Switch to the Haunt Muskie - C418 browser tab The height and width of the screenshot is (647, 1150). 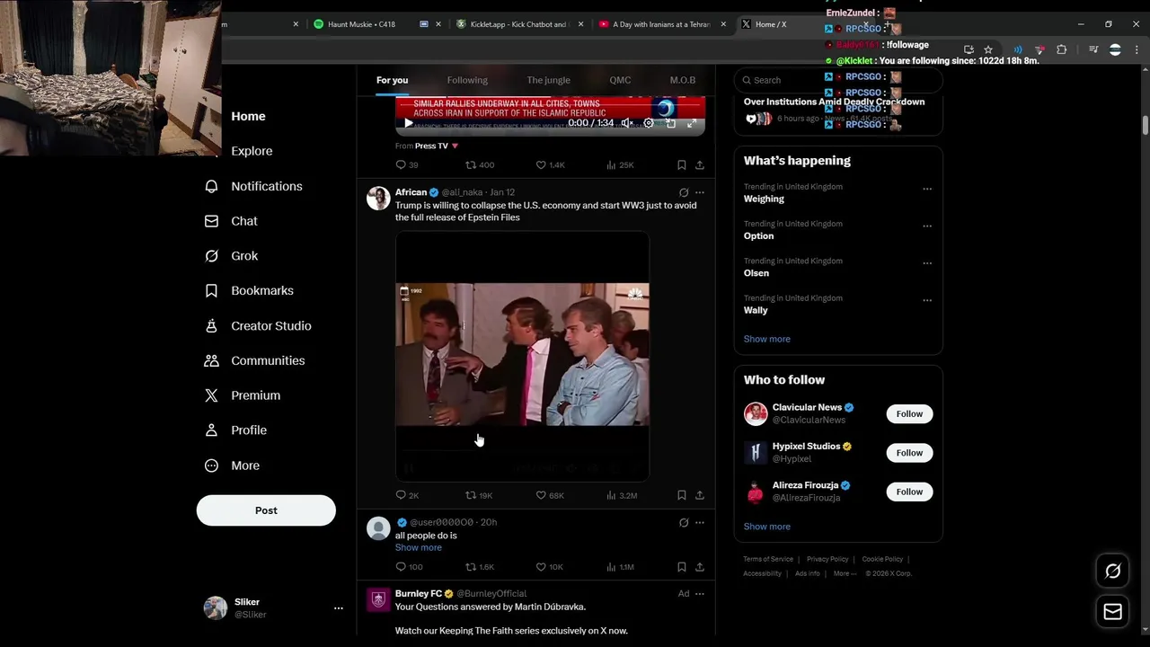tap(375, 24)
